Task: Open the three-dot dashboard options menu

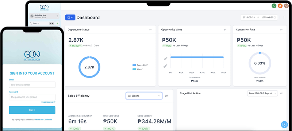Action: 284,17
